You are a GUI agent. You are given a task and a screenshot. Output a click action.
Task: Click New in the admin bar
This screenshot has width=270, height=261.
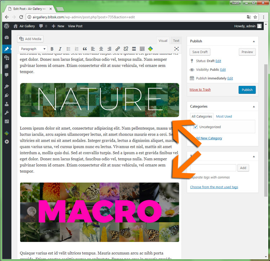click(x=58, y=26)
